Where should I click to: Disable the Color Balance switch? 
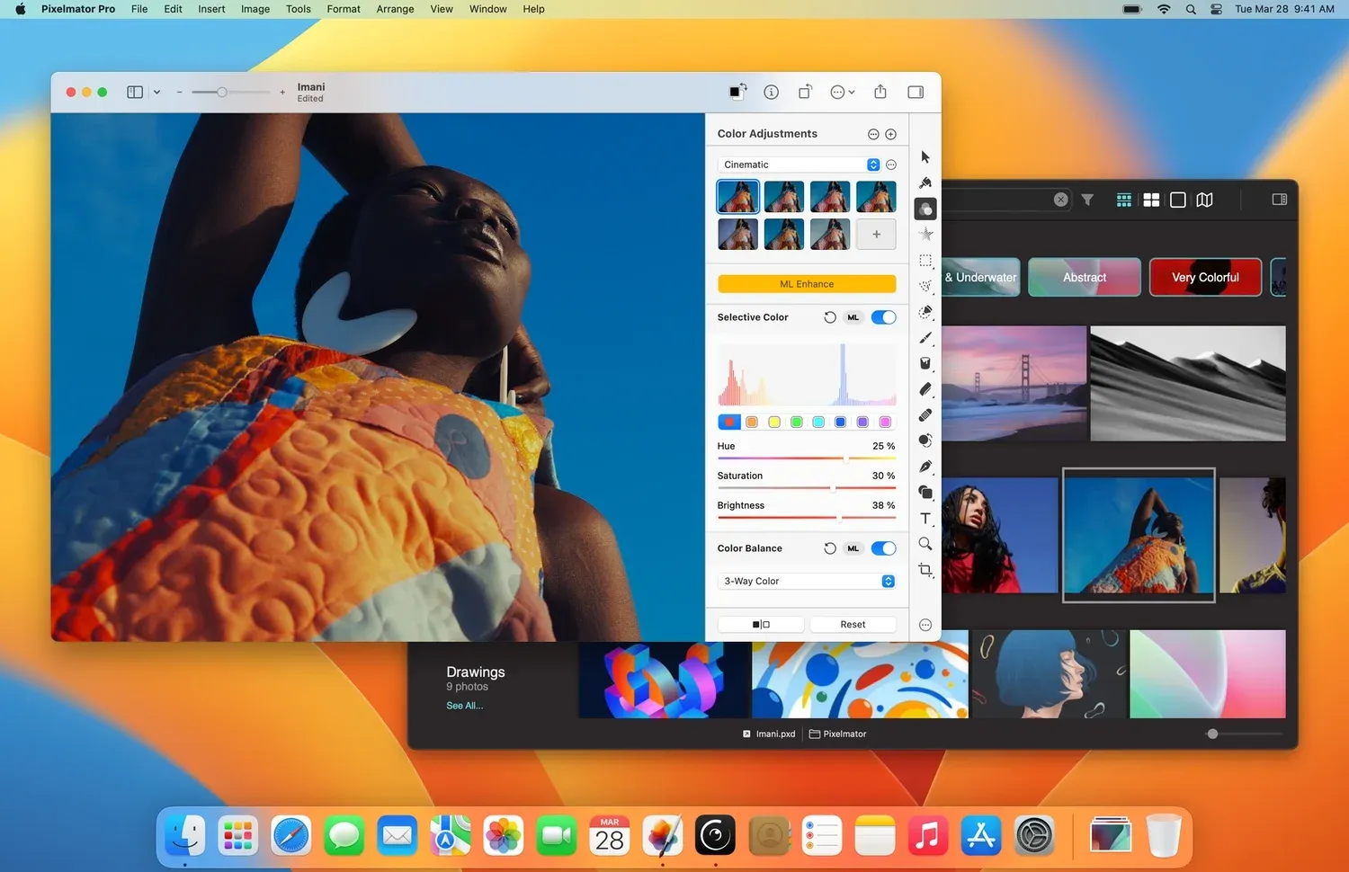883,548
